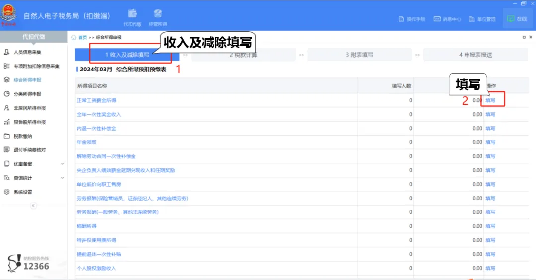Open 单位管理 in top bar
The width and height of the screenshot is (536, 280).
coord(482,19)
